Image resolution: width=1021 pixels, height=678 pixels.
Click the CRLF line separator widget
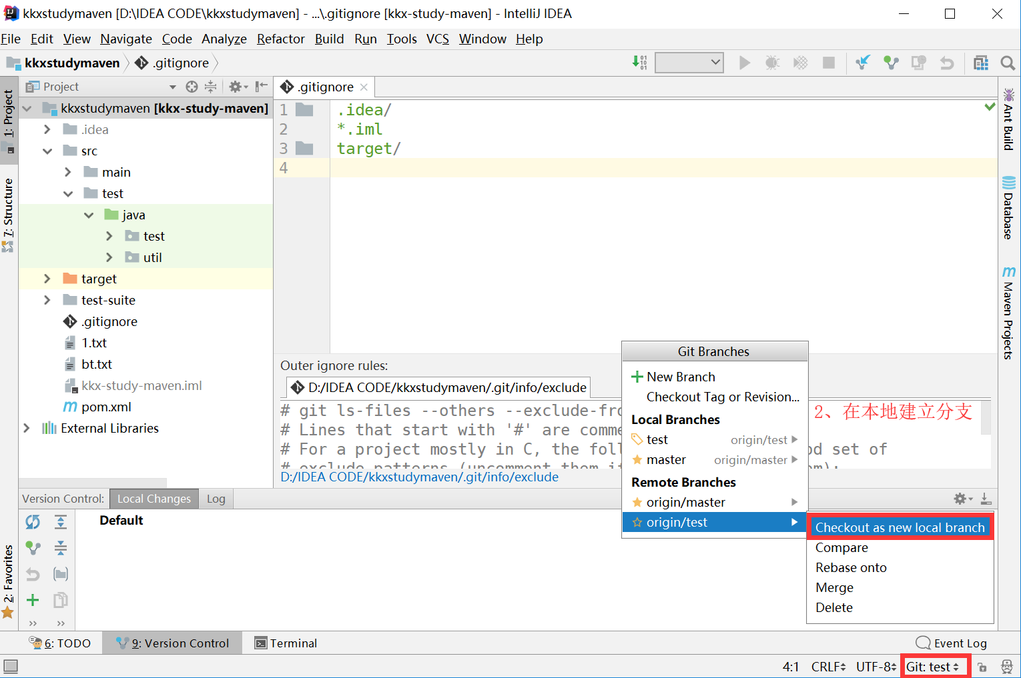pyautogui.click(x=828, y=667)
